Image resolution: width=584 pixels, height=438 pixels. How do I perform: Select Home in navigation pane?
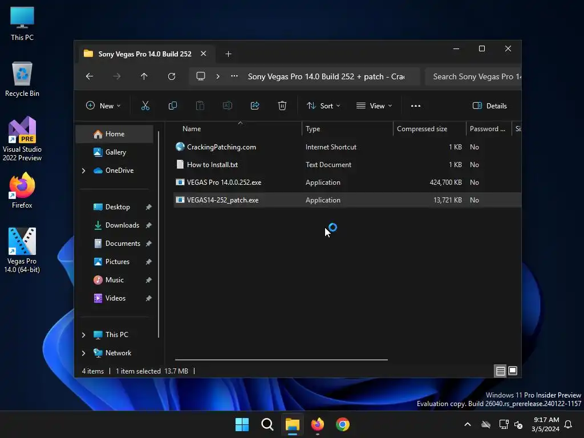point(114,134)
